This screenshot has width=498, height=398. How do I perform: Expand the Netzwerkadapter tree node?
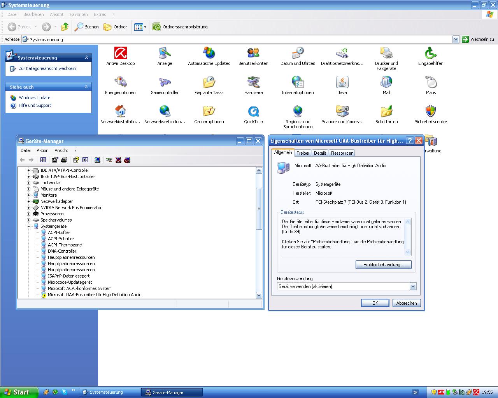28,201
